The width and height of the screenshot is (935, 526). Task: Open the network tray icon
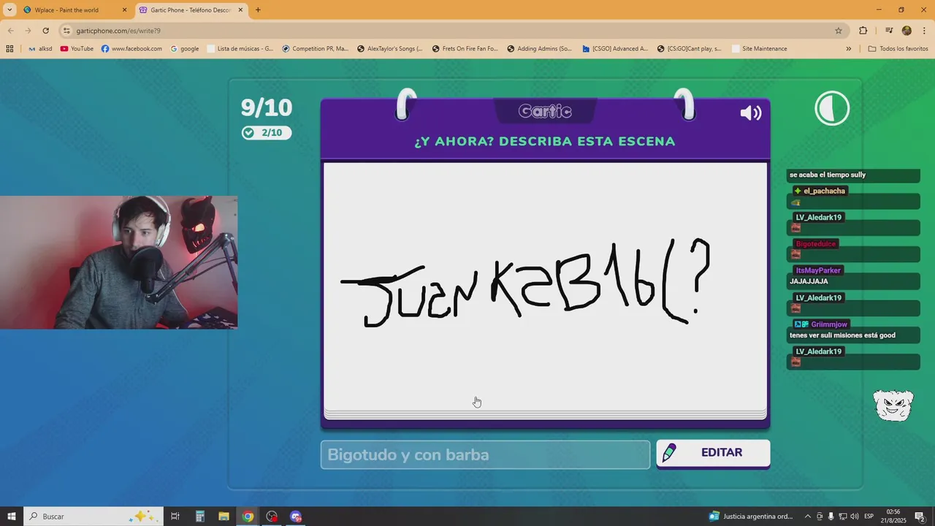pos(843,517)
